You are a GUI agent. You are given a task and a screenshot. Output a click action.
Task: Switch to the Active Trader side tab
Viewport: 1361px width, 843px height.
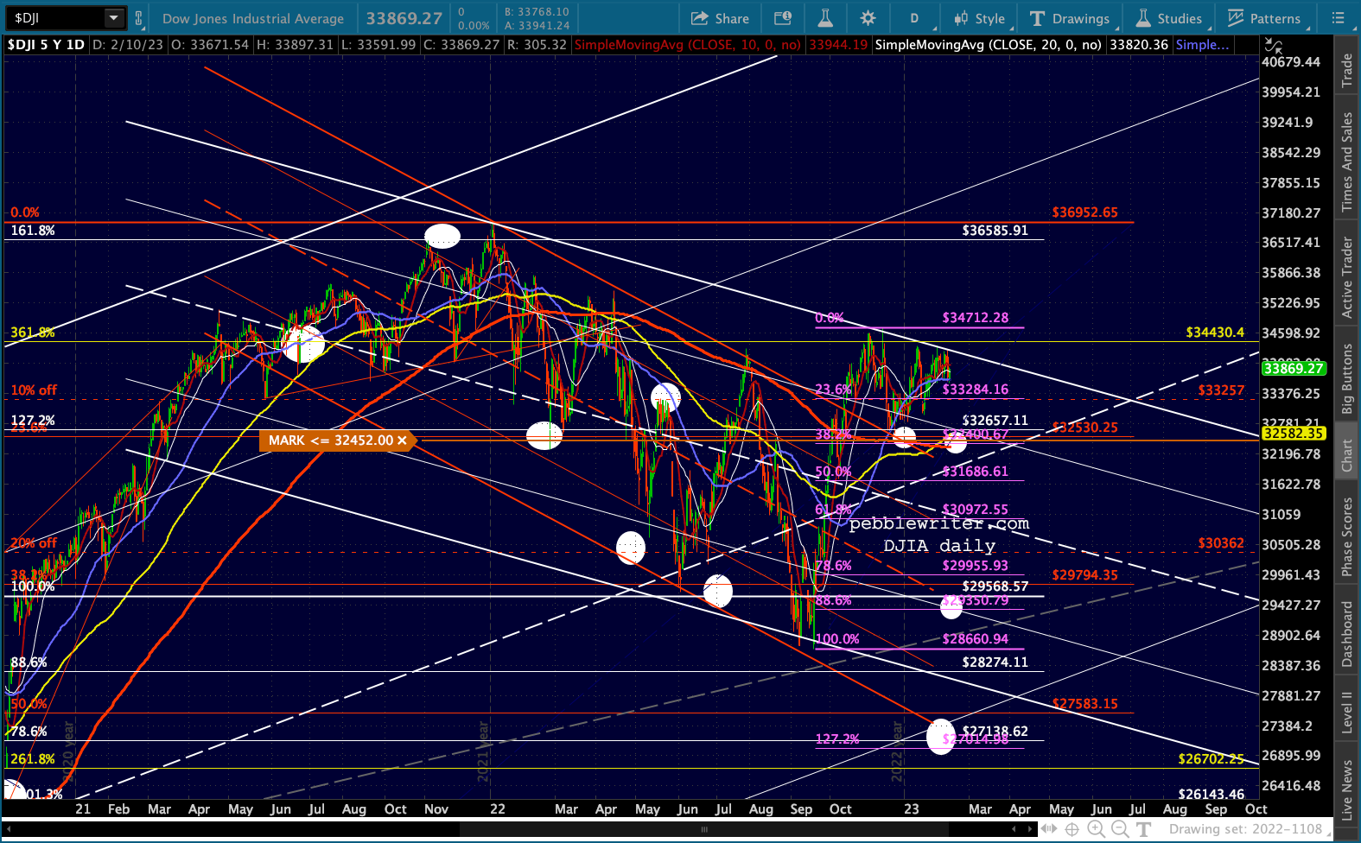(x=1346, y=277)
